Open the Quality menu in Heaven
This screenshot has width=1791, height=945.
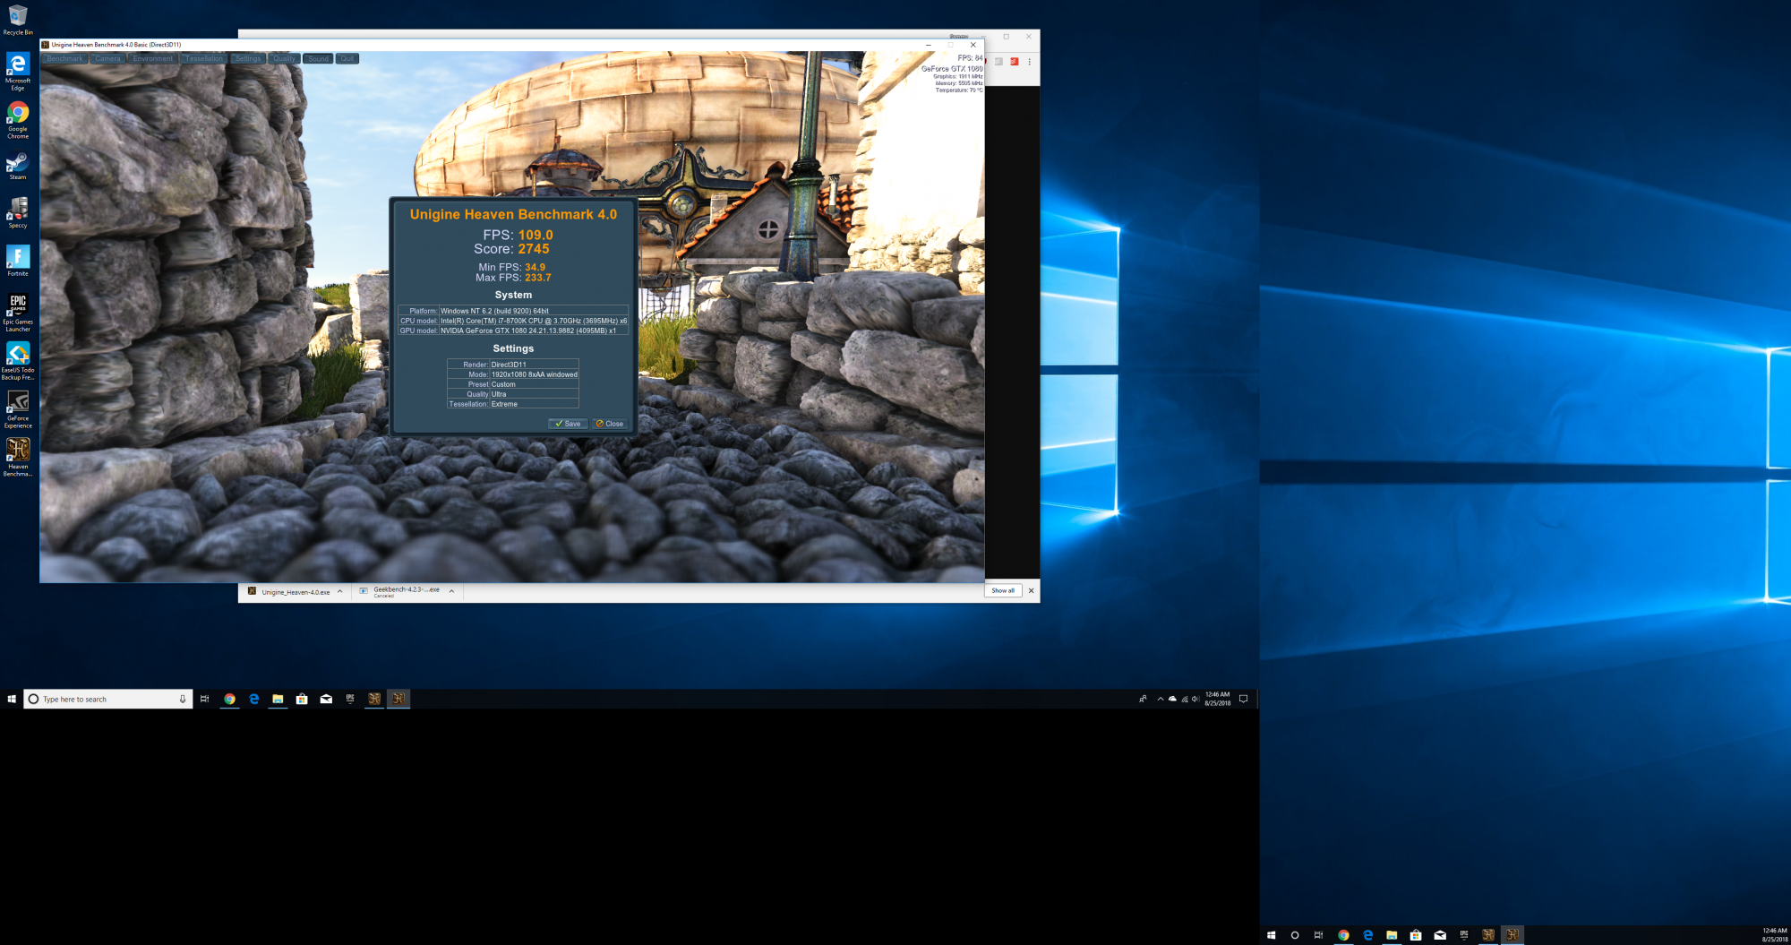pyautogui.click(x=284, y=59)
